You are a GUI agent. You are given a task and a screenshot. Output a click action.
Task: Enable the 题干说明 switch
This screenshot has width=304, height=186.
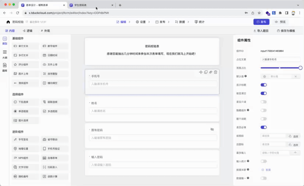[264, 119]
